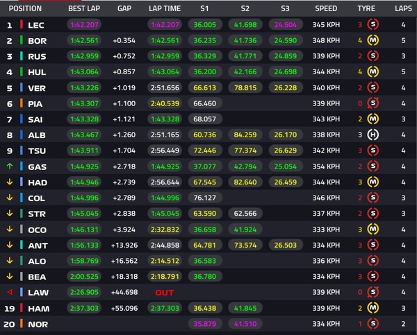Click the red team colour bar next to LEC

[22, 25]
